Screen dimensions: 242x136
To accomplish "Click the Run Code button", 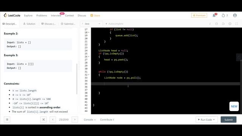I will pos(207,119).
